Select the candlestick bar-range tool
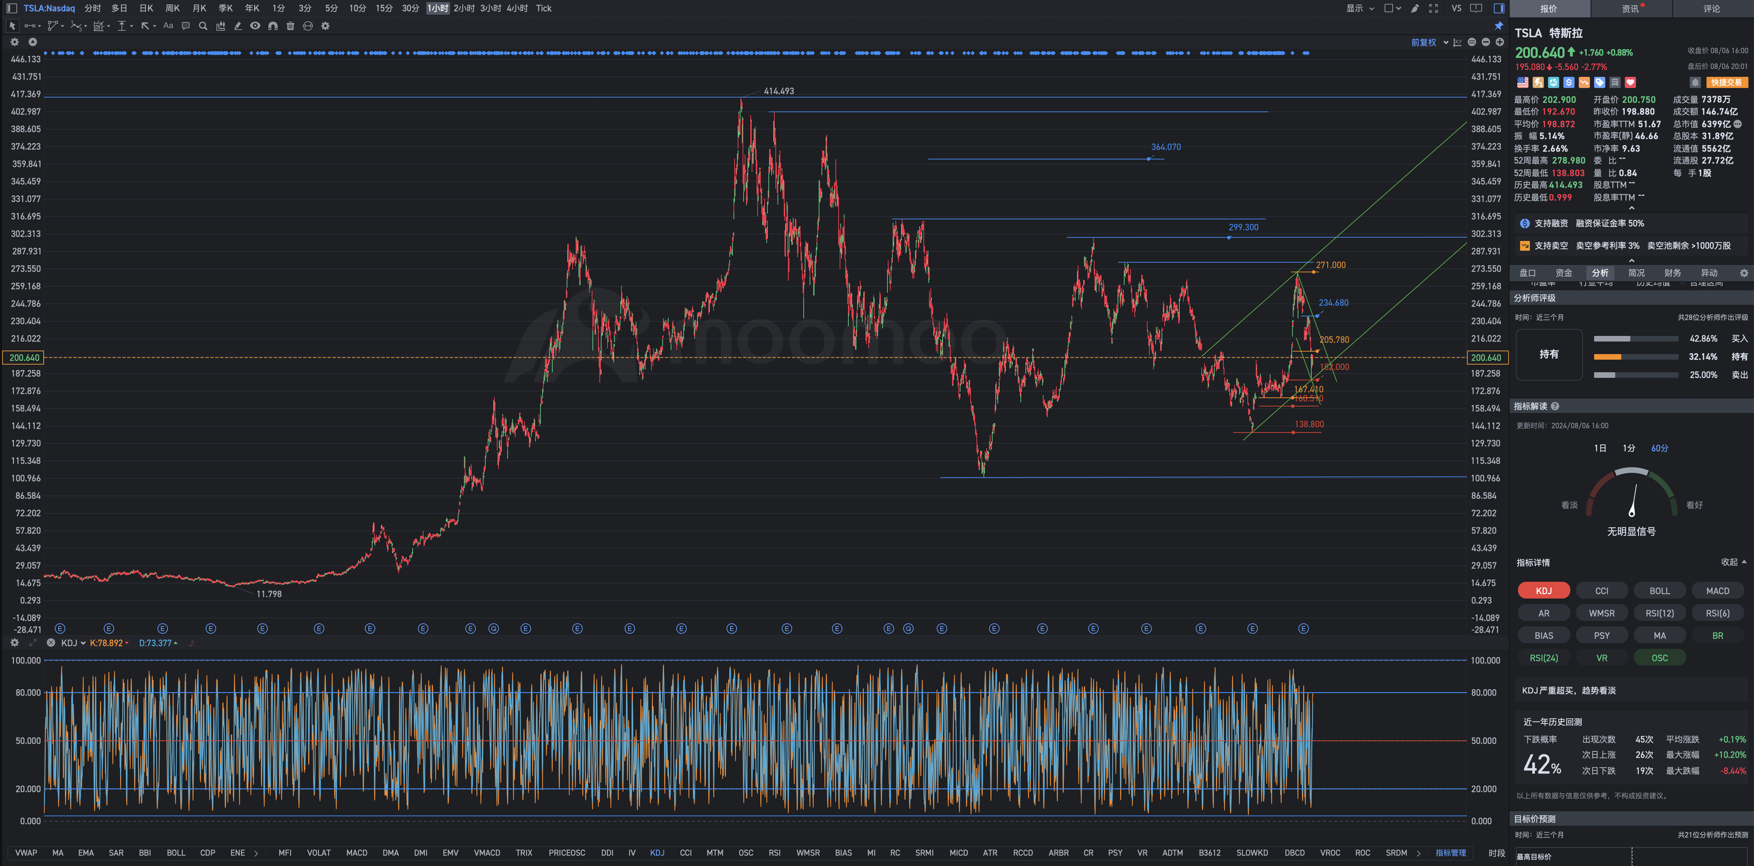 (221, 26)
